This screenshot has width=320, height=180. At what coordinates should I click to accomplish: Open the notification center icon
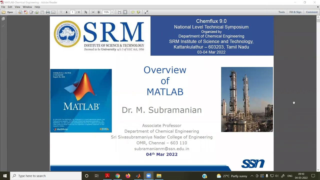313,176
